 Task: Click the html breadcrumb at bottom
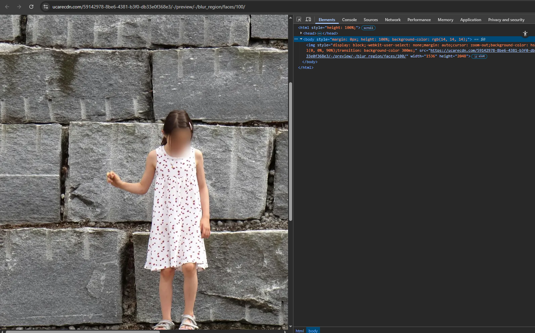300,331
